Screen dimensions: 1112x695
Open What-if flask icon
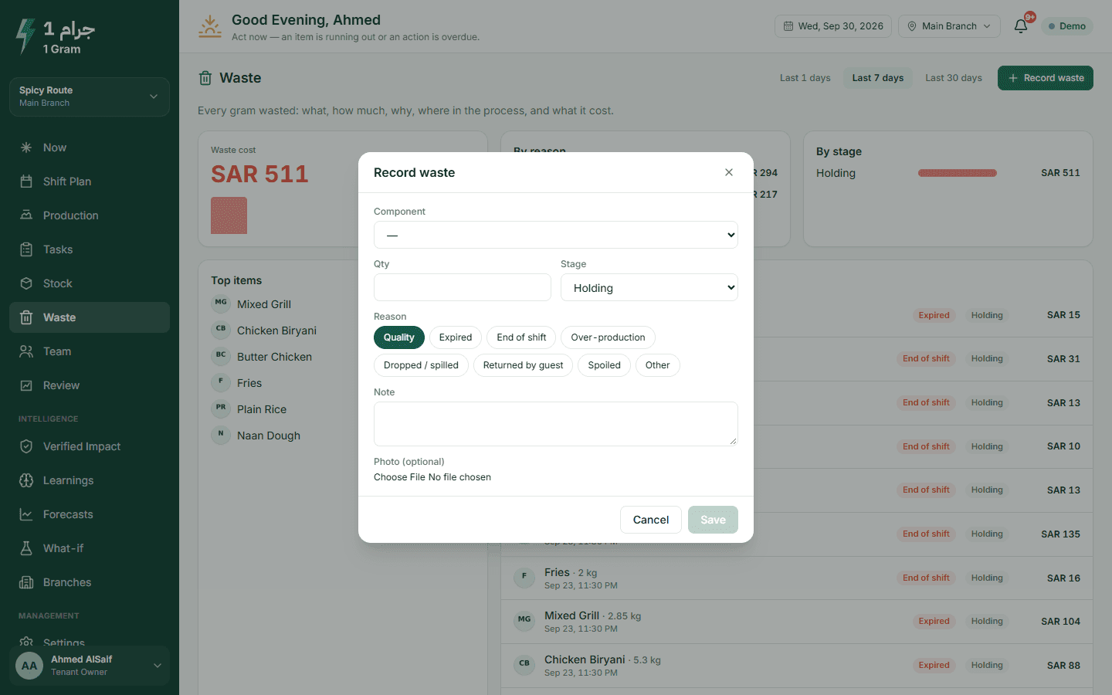[26, 548]
